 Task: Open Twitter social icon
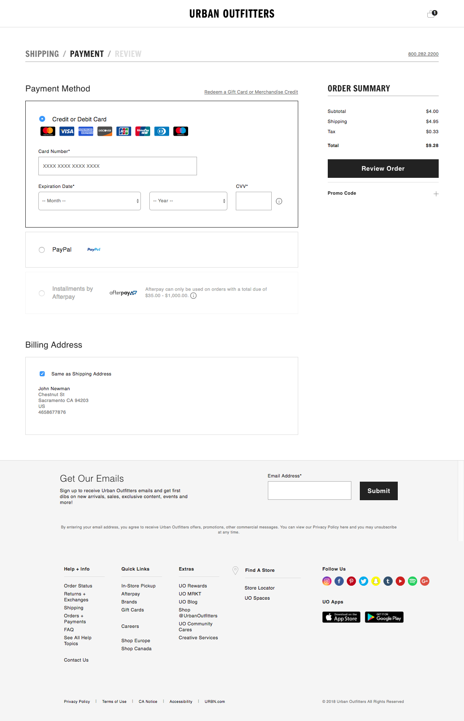point(364,581)
